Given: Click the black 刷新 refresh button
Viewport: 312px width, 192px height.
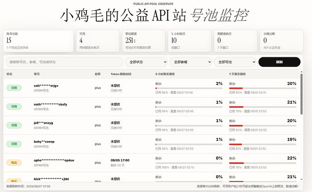Looking at the screenshot, I should click(x=279, y=62).
